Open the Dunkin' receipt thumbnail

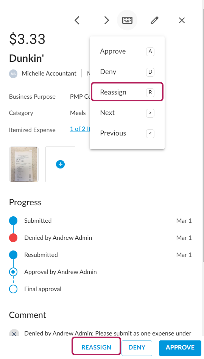point(24,164)
